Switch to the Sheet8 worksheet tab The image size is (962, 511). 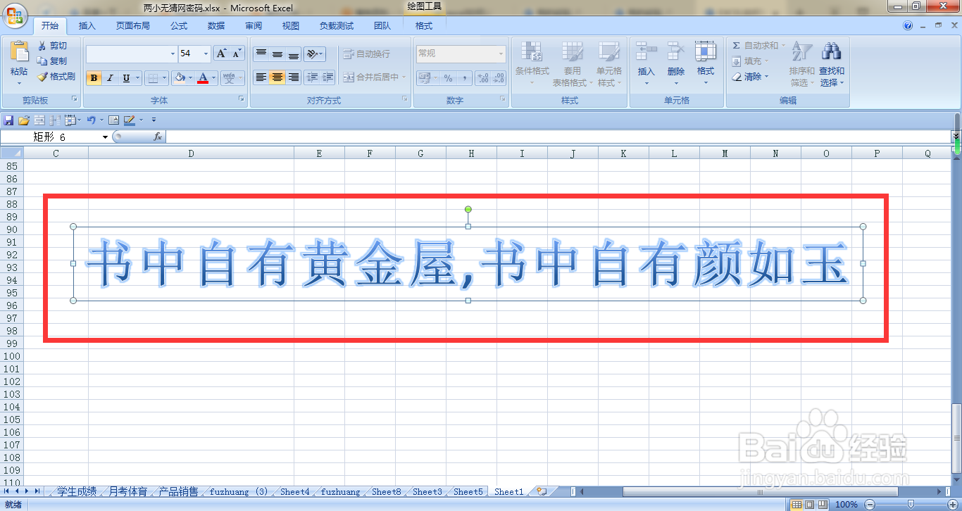385,491
